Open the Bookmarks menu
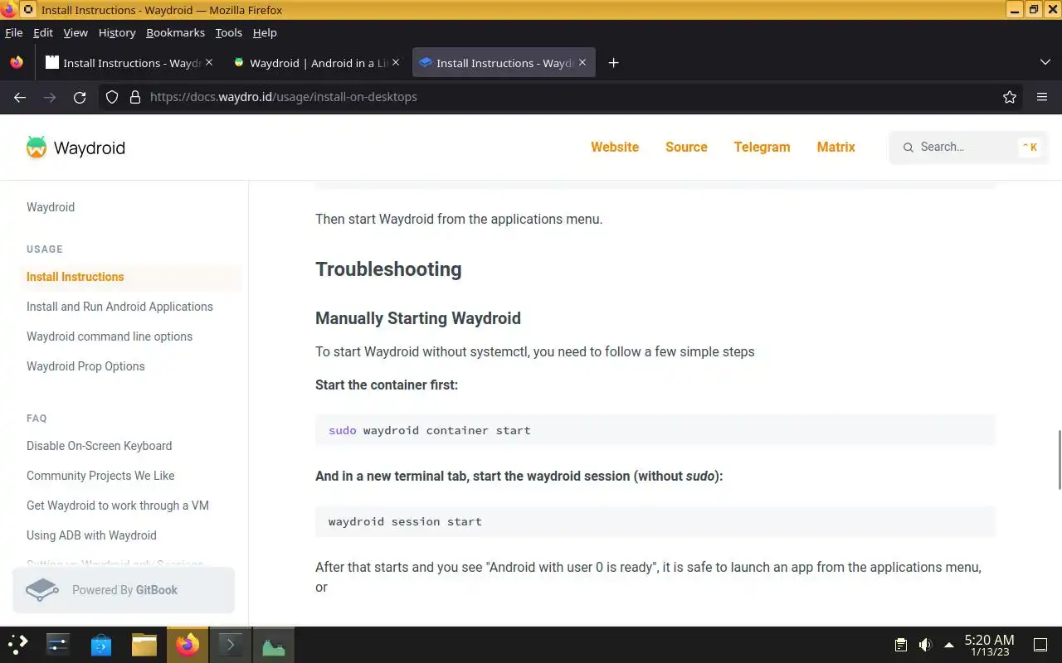Screen dimensions: 1062x663 (175, 32)
